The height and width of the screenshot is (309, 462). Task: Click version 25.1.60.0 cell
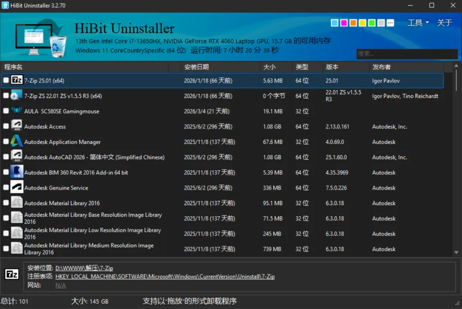336,157
